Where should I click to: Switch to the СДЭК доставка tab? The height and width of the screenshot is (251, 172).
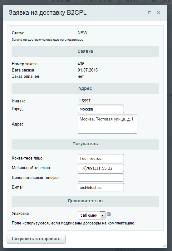(98, 2)
